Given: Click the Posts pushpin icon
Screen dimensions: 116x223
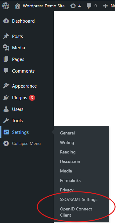Looking at the screenshot, I should tap(6, 36).
